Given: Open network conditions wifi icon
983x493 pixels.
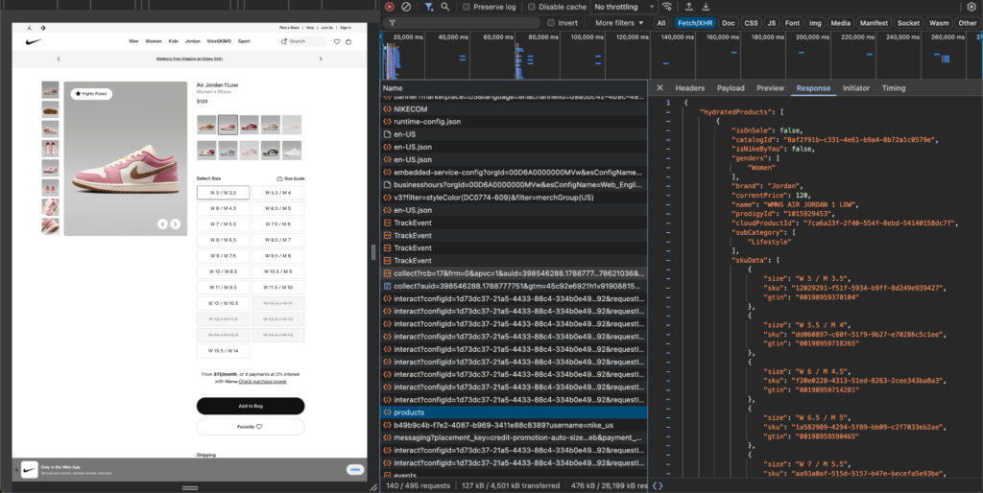Looking at the screenshot, I should coord(667,7).
